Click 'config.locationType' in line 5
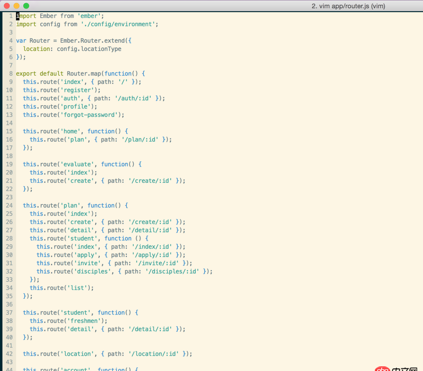The height and width of the screenshot is (371, 423). click(89, 49)
